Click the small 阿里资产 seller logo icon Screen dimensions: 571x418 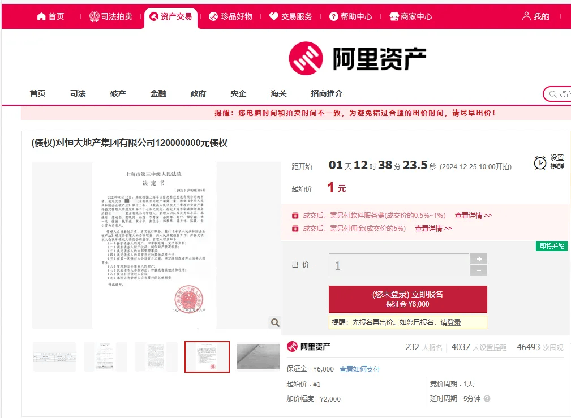click(x=292, y=347)
